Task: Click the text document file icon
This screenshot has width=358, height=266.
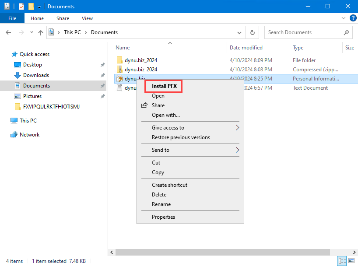Action: click(119, 87)
